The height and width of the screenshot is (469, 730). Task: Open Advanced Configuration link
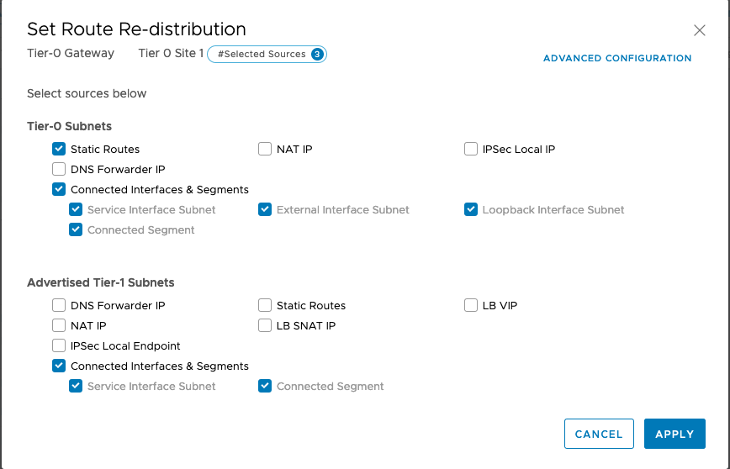pos(617,59)
